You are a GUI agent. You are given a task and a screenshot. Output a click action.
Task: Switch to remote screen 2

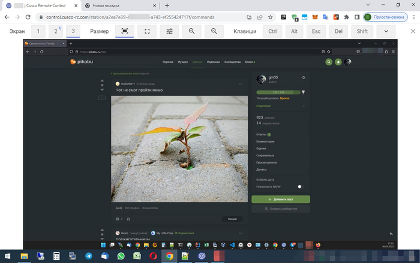(x=56, y=31)
